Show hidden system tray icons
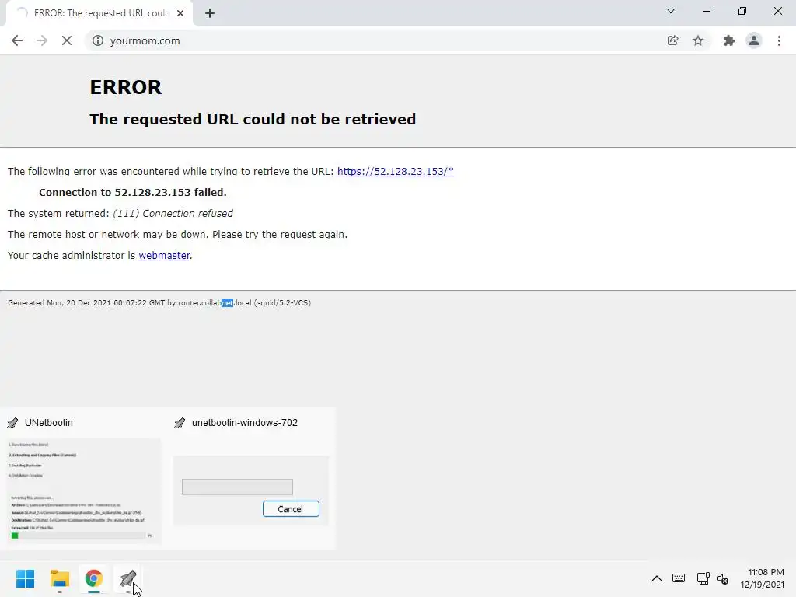This screenshot has height=597, width=796. 656,578
